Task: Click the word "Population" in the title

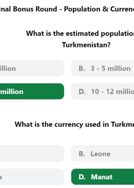Action: (82, 9)
